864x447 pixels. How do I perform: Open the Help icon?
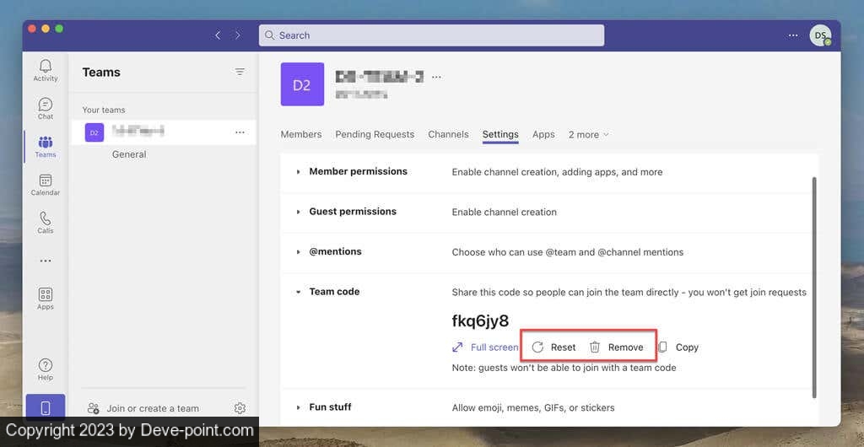pos(46,369)
